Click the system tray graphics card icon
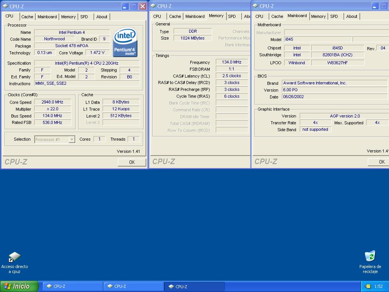The image size is (389, 292). click(368, 286)
